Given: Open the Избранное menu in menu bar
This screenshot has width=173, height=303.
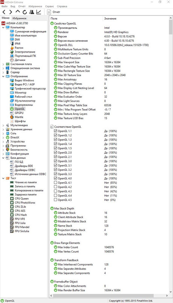Looking at the screenshot, I should [x=35, y=6].
